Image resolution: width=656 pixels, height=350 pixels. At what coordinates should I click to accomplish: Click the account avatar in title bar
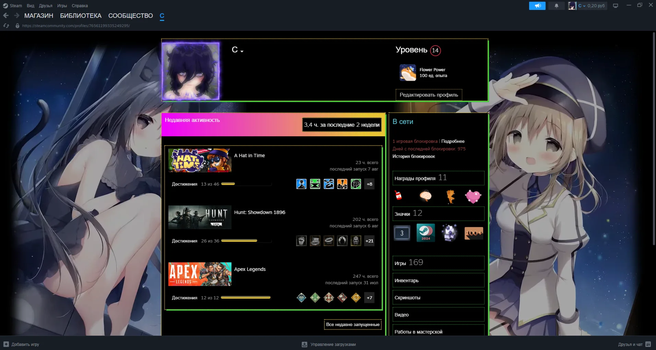[x=572, y=5]
